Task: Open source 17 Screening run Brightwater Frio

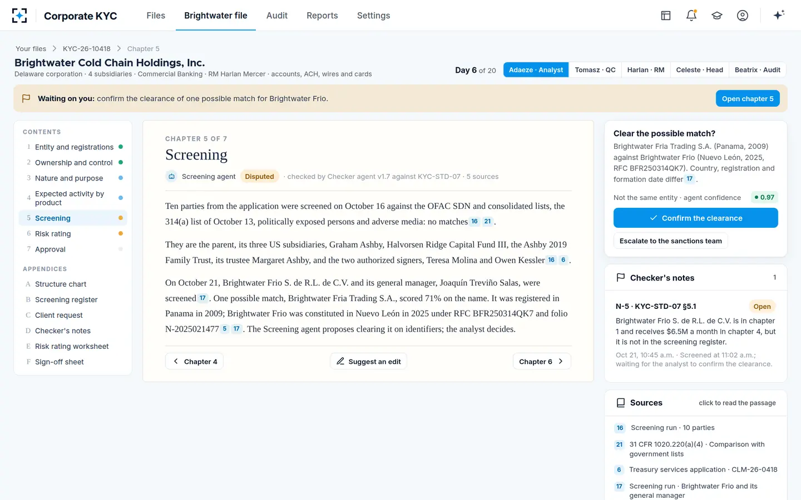Action: [695, 491]
